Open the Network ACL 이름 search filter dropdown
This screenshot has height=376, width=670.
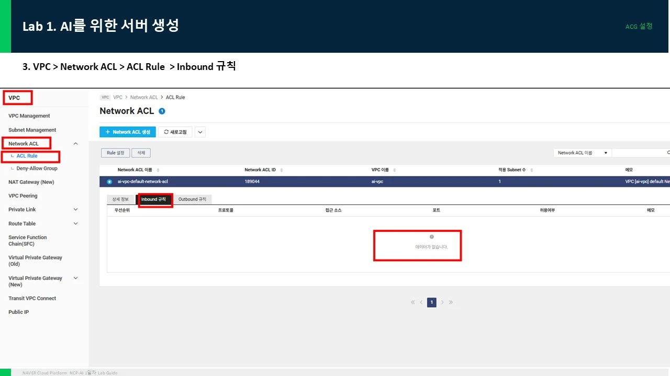click(x=583, y=153)
